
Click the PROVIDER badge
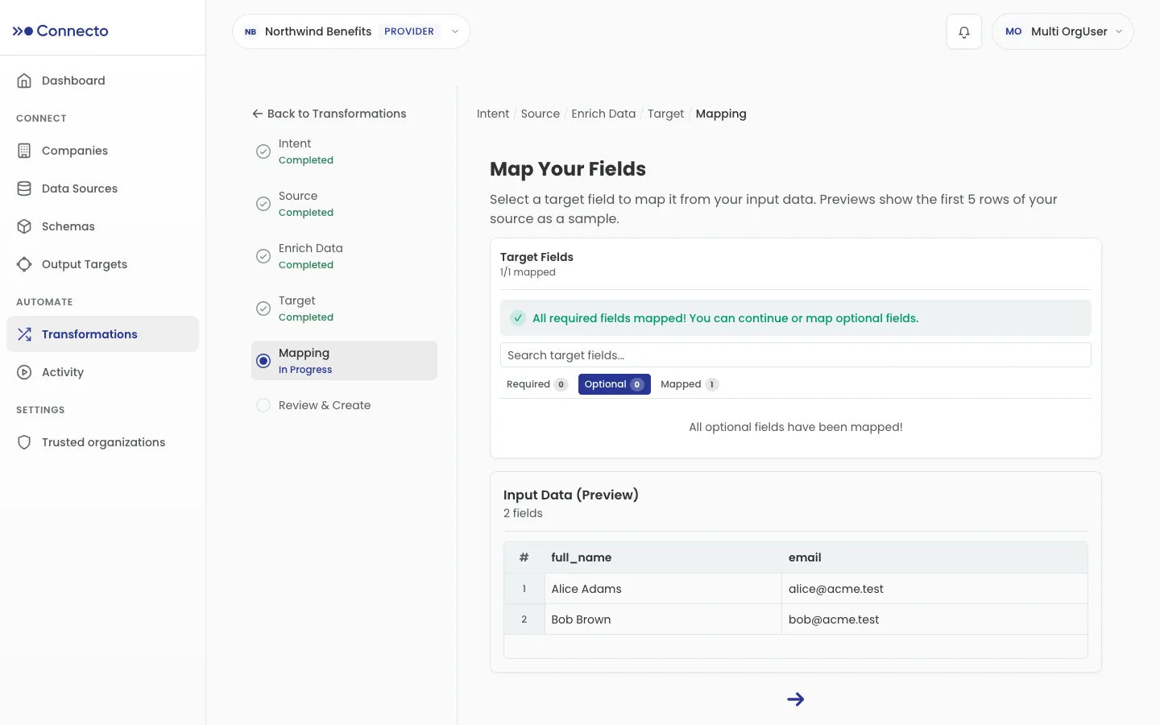pyautogui.click(x=409, y=31)
